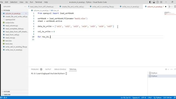176x99 pixels.
Task: Toggle panel layout icon in title bar
Action: (x=154, y=2)
